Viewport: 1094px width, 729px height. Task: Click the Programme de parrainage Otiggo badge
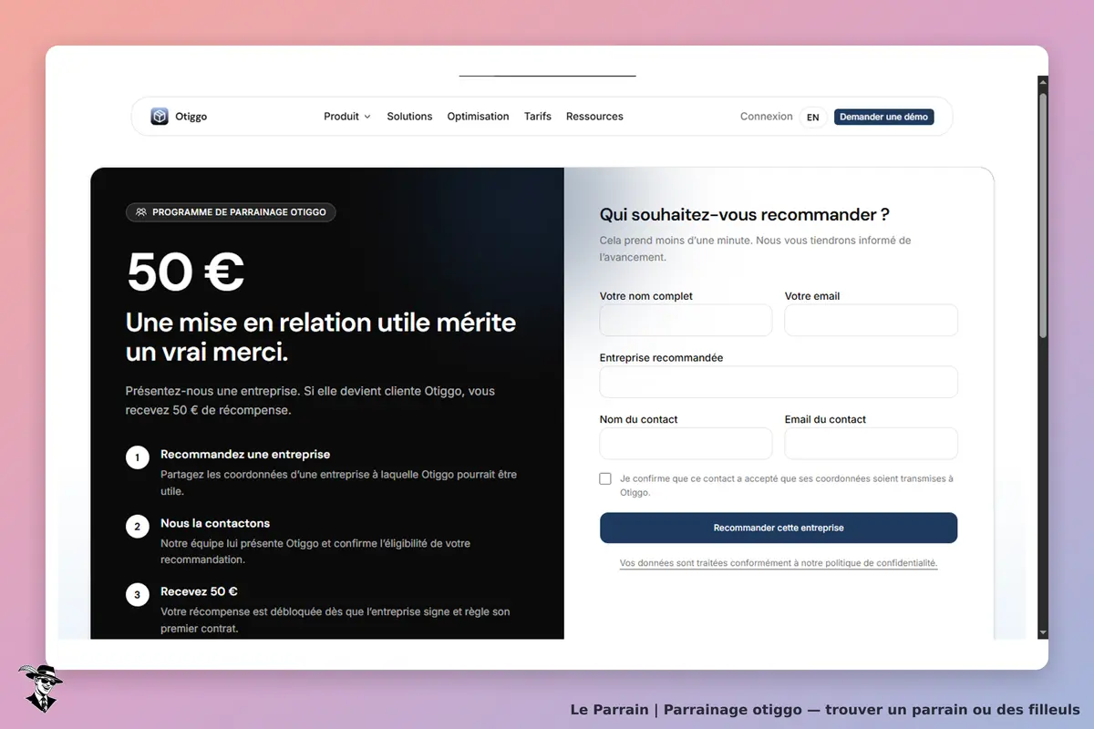tap(231, 212)
